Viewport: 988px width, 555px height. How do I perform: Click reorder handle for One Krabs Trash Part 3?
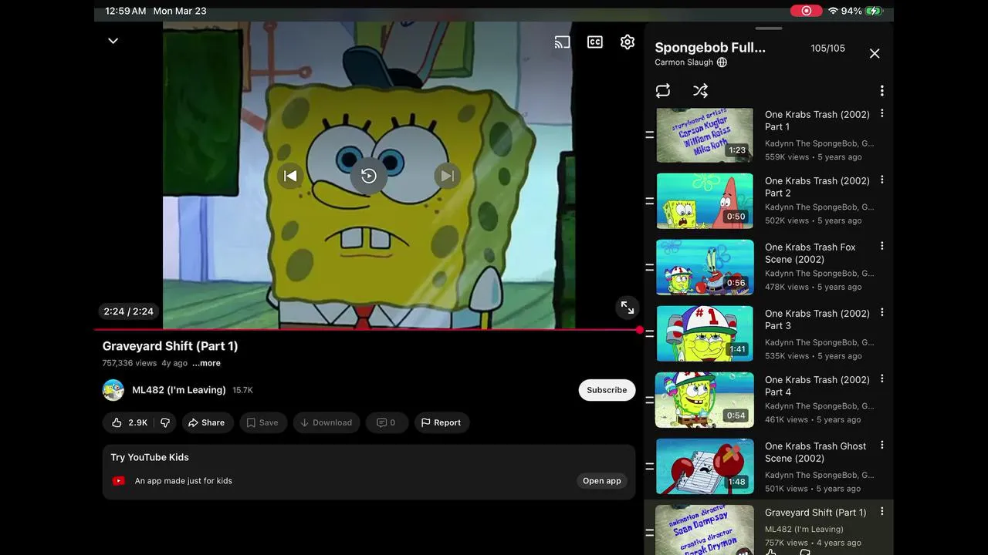650,334
